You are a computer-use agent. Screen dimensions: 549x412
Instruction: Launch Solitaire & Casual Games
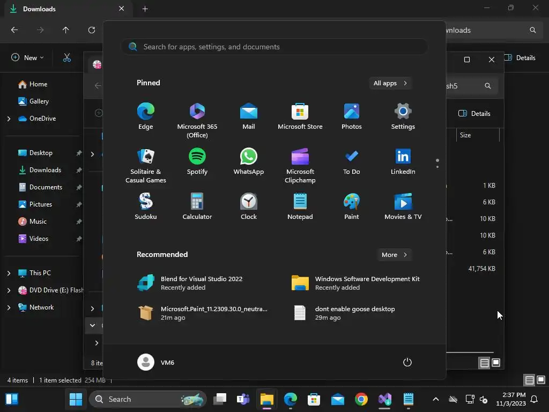pyautogui.click(x=146, y=165)
